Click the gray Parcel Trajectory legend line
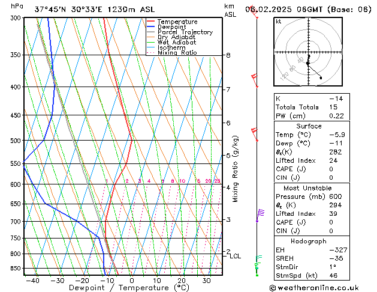The image size is (377, 292). pyautogui.click(x=150, y=32)
